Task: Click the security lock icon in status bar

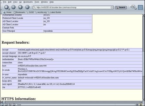Action: (x=141, y=105)
